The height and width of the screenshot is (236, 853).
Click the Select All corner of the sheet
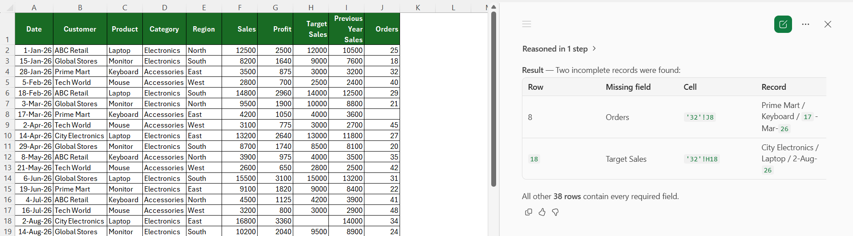click(x=8, y=8)
